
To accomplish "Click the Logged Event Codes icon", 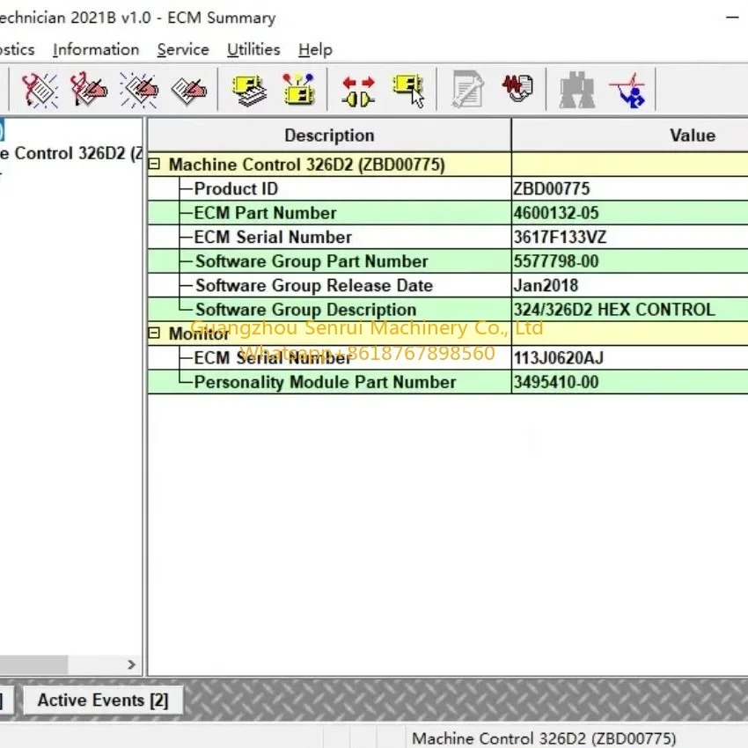I will (189, 90).
